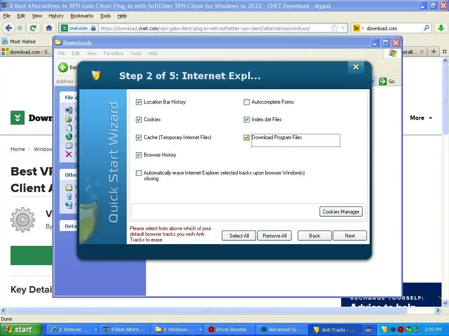
Task: Uncheck the Cookies checkbox
Action: (139, 119)
